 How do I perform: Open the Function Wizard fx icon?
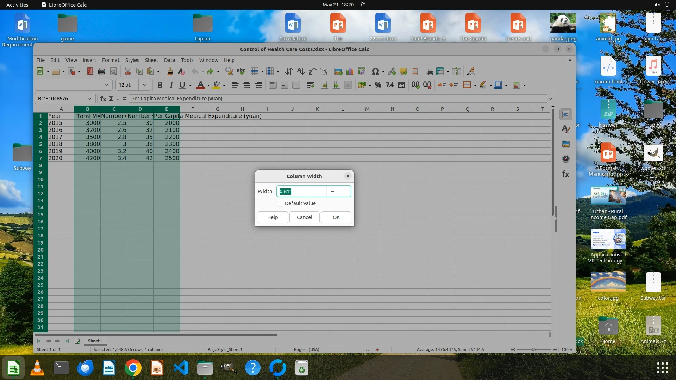coord(103,99)
